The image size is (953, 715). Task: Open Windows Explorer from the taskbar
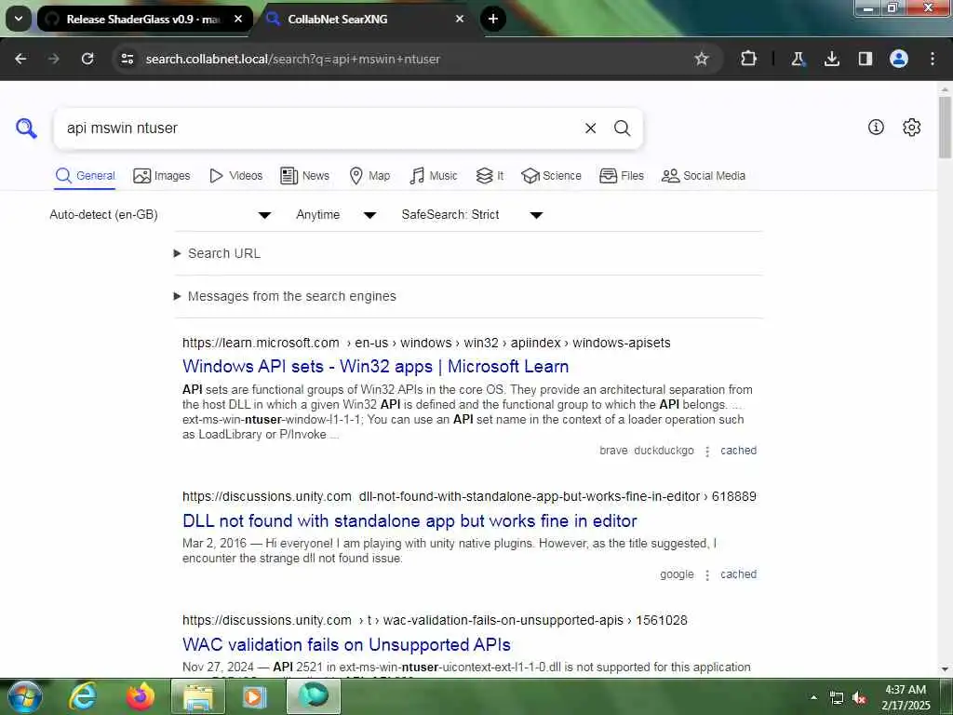point(198,696)
